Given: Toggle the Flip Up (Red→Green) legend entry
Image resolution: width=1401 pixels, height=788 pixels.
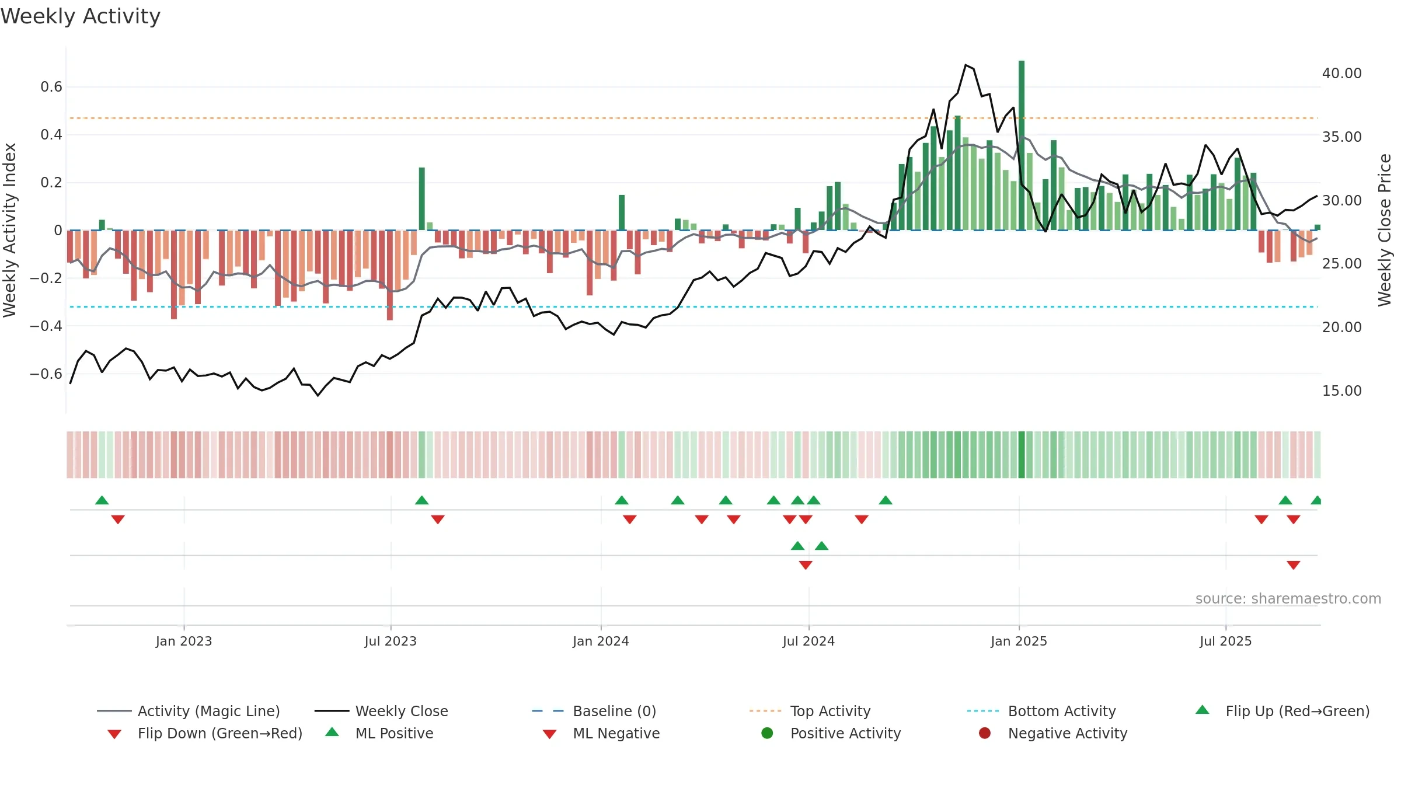Looking at the screenshot, I should [x=1282, y=711].
